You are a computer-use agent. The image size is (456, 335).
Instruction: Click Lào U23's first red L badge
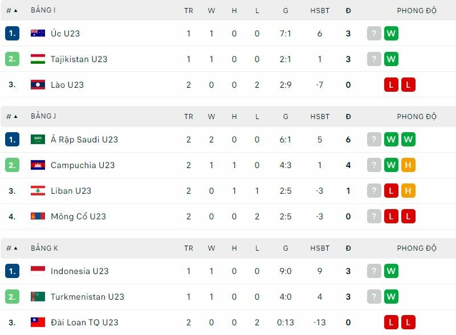[391, 85]
